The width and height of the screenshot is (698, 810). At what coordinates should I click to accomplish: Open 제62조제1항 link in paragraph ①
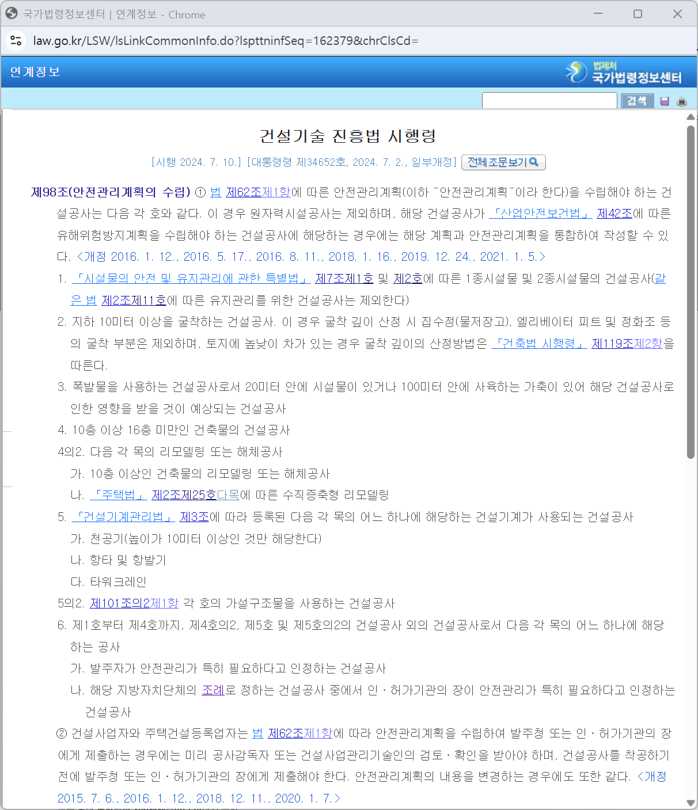(259, 192)
